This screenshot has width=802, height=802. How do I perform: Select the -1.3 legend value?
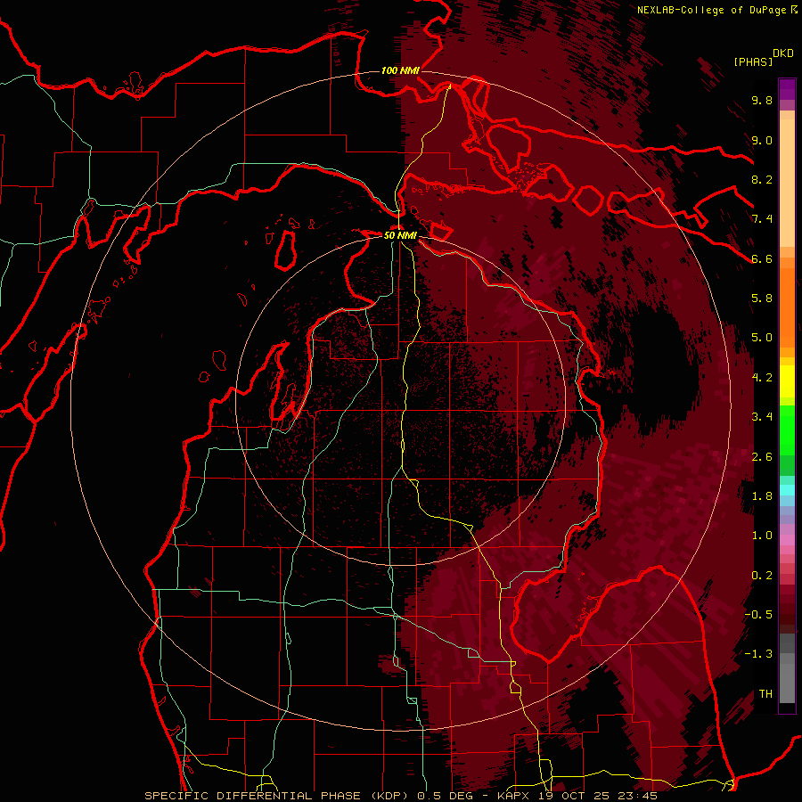click(x=758, y=654)
